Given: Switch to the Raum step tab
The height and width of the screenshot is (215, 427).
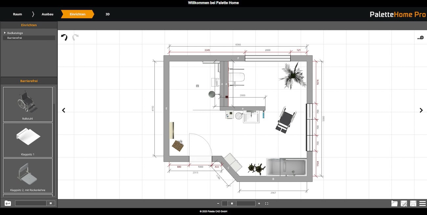Looking at the screenshot, I should click(17, 14).
